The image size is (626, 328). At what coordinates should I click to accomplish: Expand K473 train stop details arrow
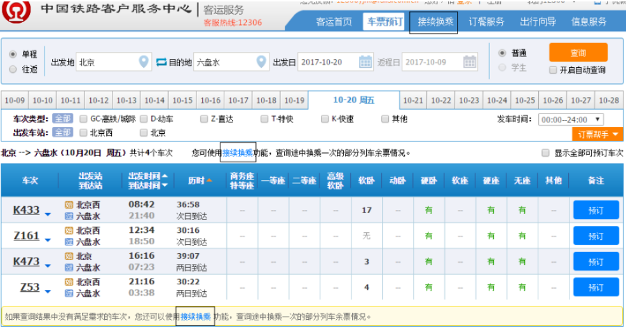click(x=48, y=266)
